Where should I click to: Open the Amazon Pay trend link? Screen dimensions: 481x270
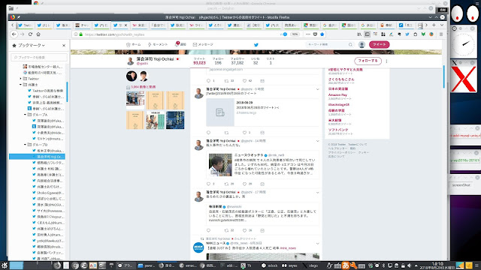click(x=337, y=95)
